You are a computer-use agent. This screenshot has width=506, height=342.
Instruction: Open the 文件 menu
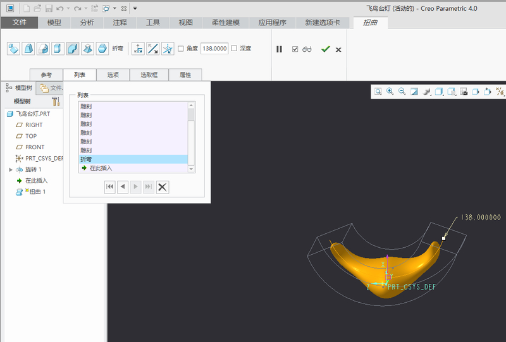click(x=20, y=23)
